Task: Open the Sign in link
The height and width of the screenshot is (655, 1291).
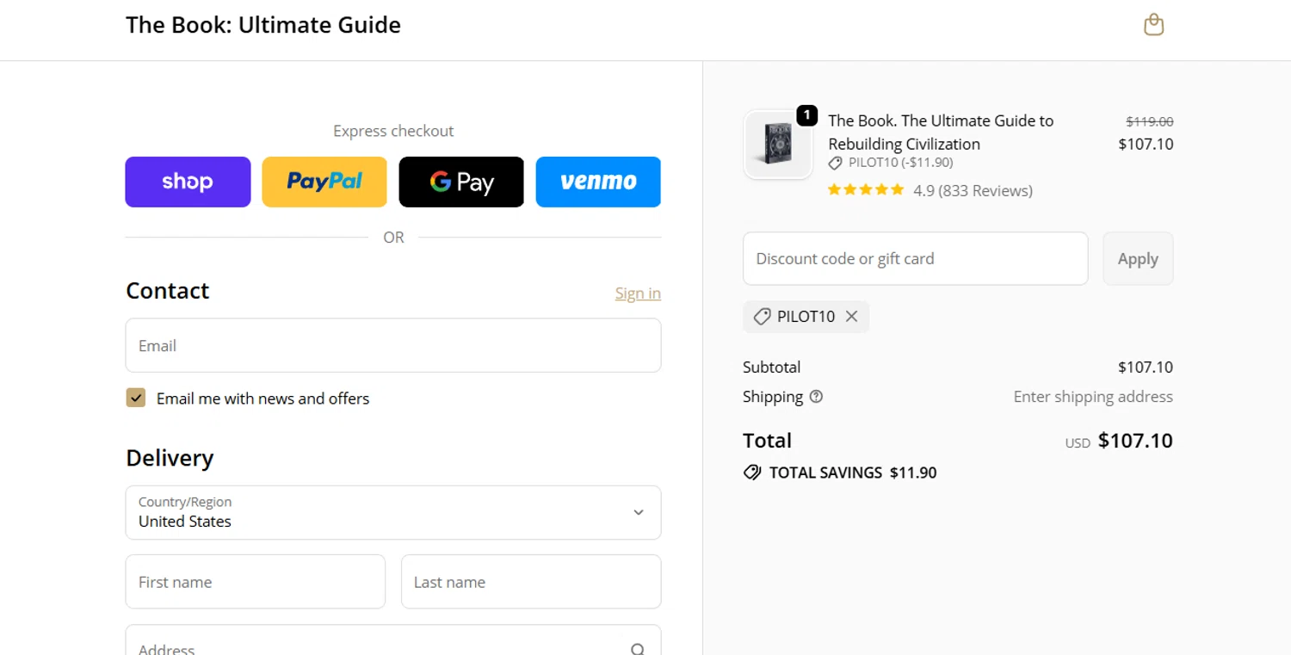Action: point(638,294)
